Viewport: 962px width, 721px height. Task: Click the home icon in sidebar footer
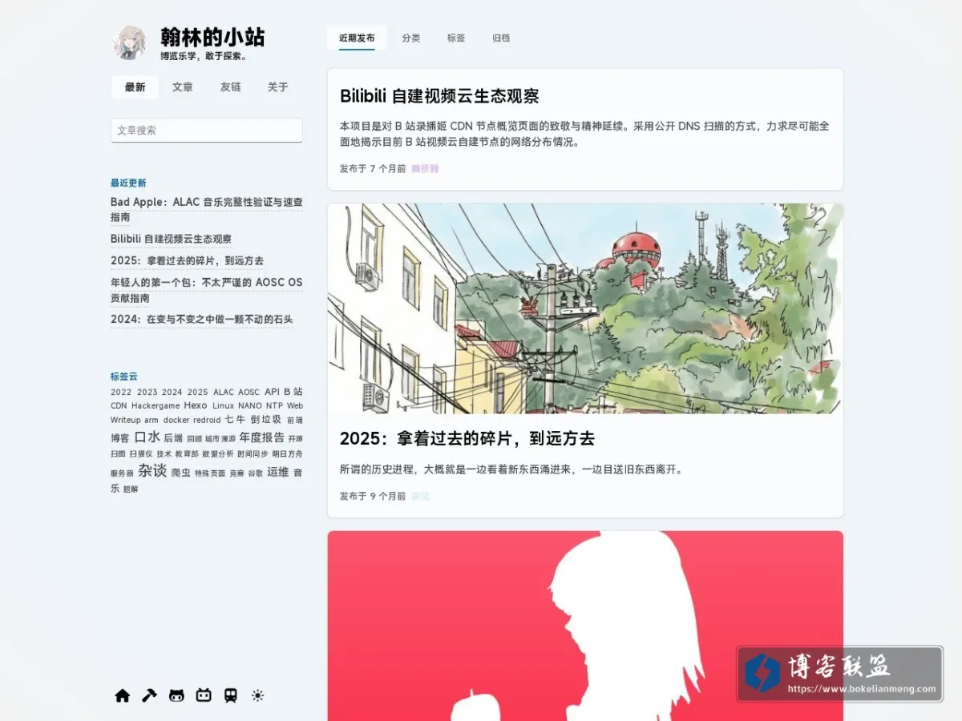tap(123, 695)
